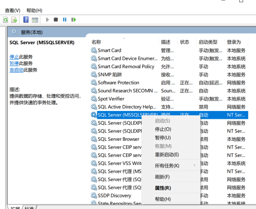Expand 所有任务(K) submenu arrow
The image size is (256, 209).
click(195, 165)
